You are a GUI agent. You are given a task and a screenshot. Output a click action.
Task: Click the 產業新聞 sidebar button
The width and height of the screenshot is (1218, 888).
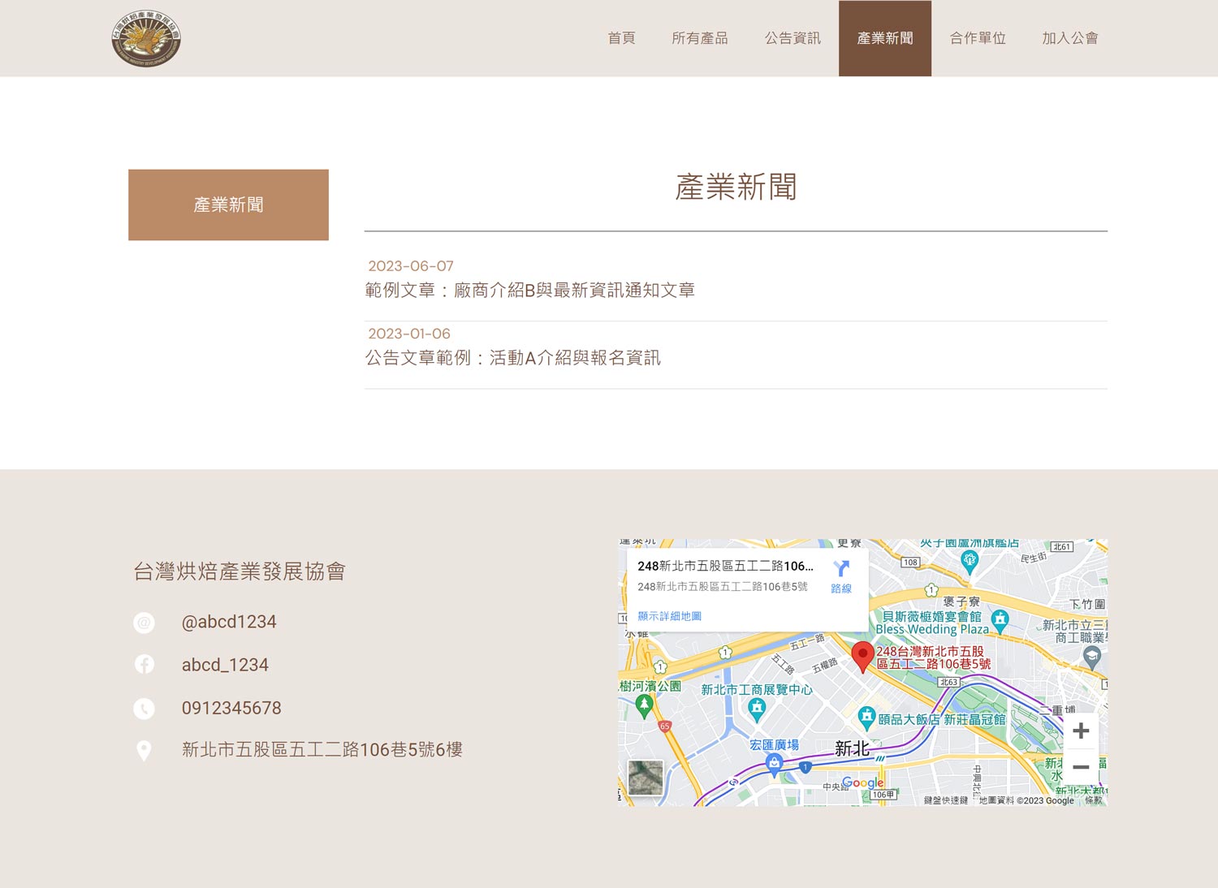228,205
